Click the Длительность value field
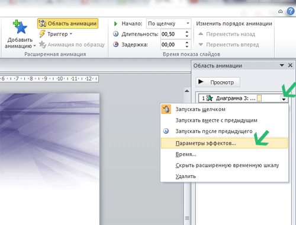Image resolution: width=296 pixels, height=225 pixels. (172, 34)
